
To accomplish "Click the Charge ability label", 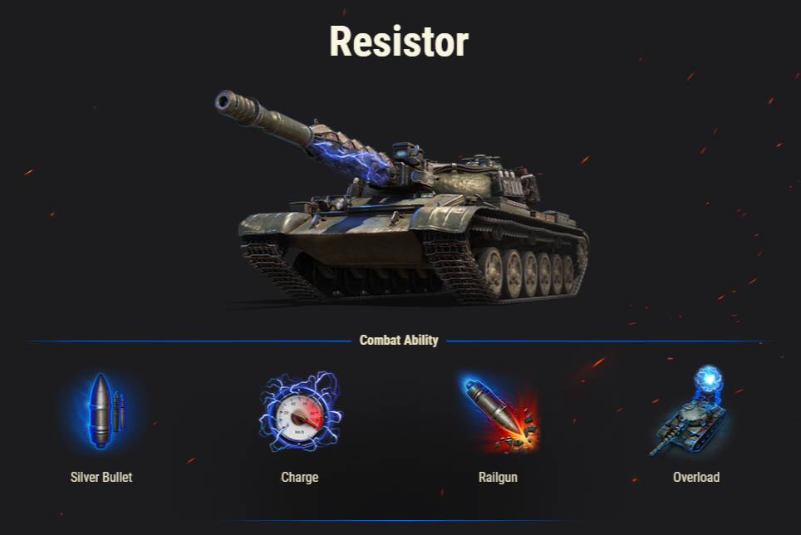I will coord(300,478).
